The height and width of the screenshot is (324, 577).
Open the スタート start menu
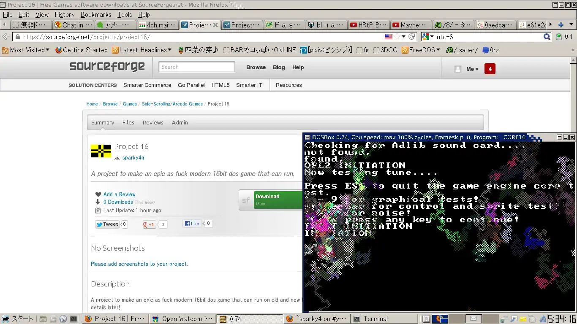(x=18, y=319)
